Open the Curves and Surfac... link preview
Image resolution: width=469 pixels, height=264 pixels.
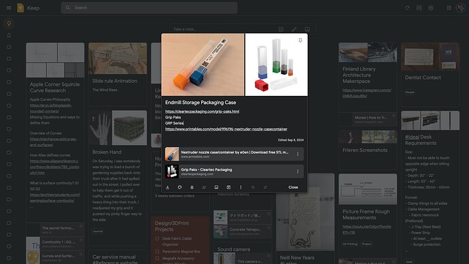click(55, 257)
